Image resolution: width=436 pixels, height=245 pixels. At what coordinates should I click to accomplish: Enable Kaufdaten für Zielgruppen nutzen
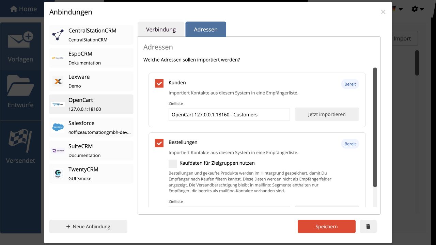(173, 164)
